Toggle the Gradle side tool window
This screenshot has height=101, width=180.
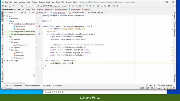(175, 16)
